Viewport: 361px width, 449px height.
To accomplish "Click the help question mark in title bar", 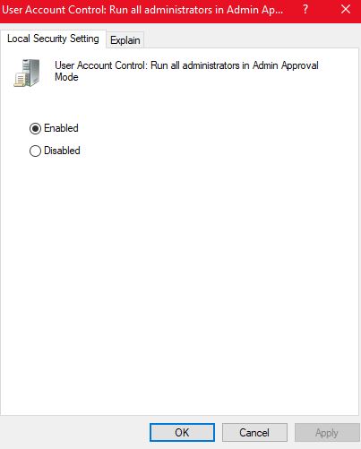I will [305, 9].
